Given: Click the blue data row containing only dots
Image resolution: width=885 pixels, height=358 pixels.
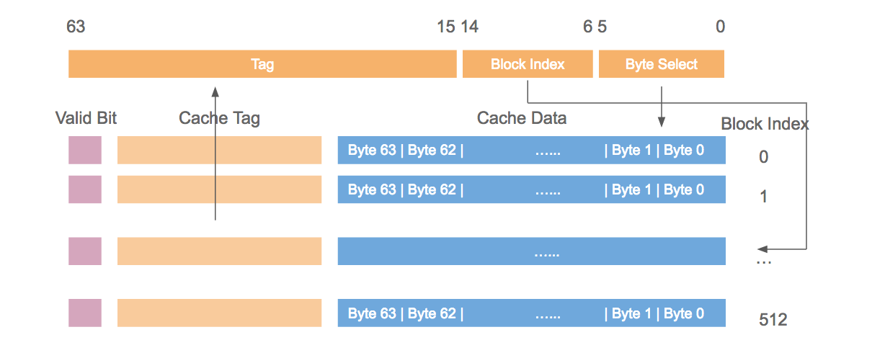Looking at the screenshot, I should (x=532, y=251).
